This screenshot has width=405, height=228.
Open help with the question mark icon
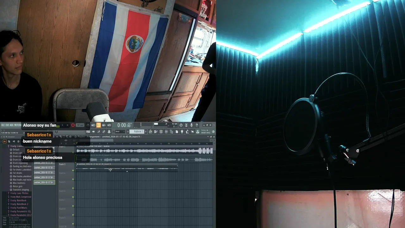click(196, 125)
